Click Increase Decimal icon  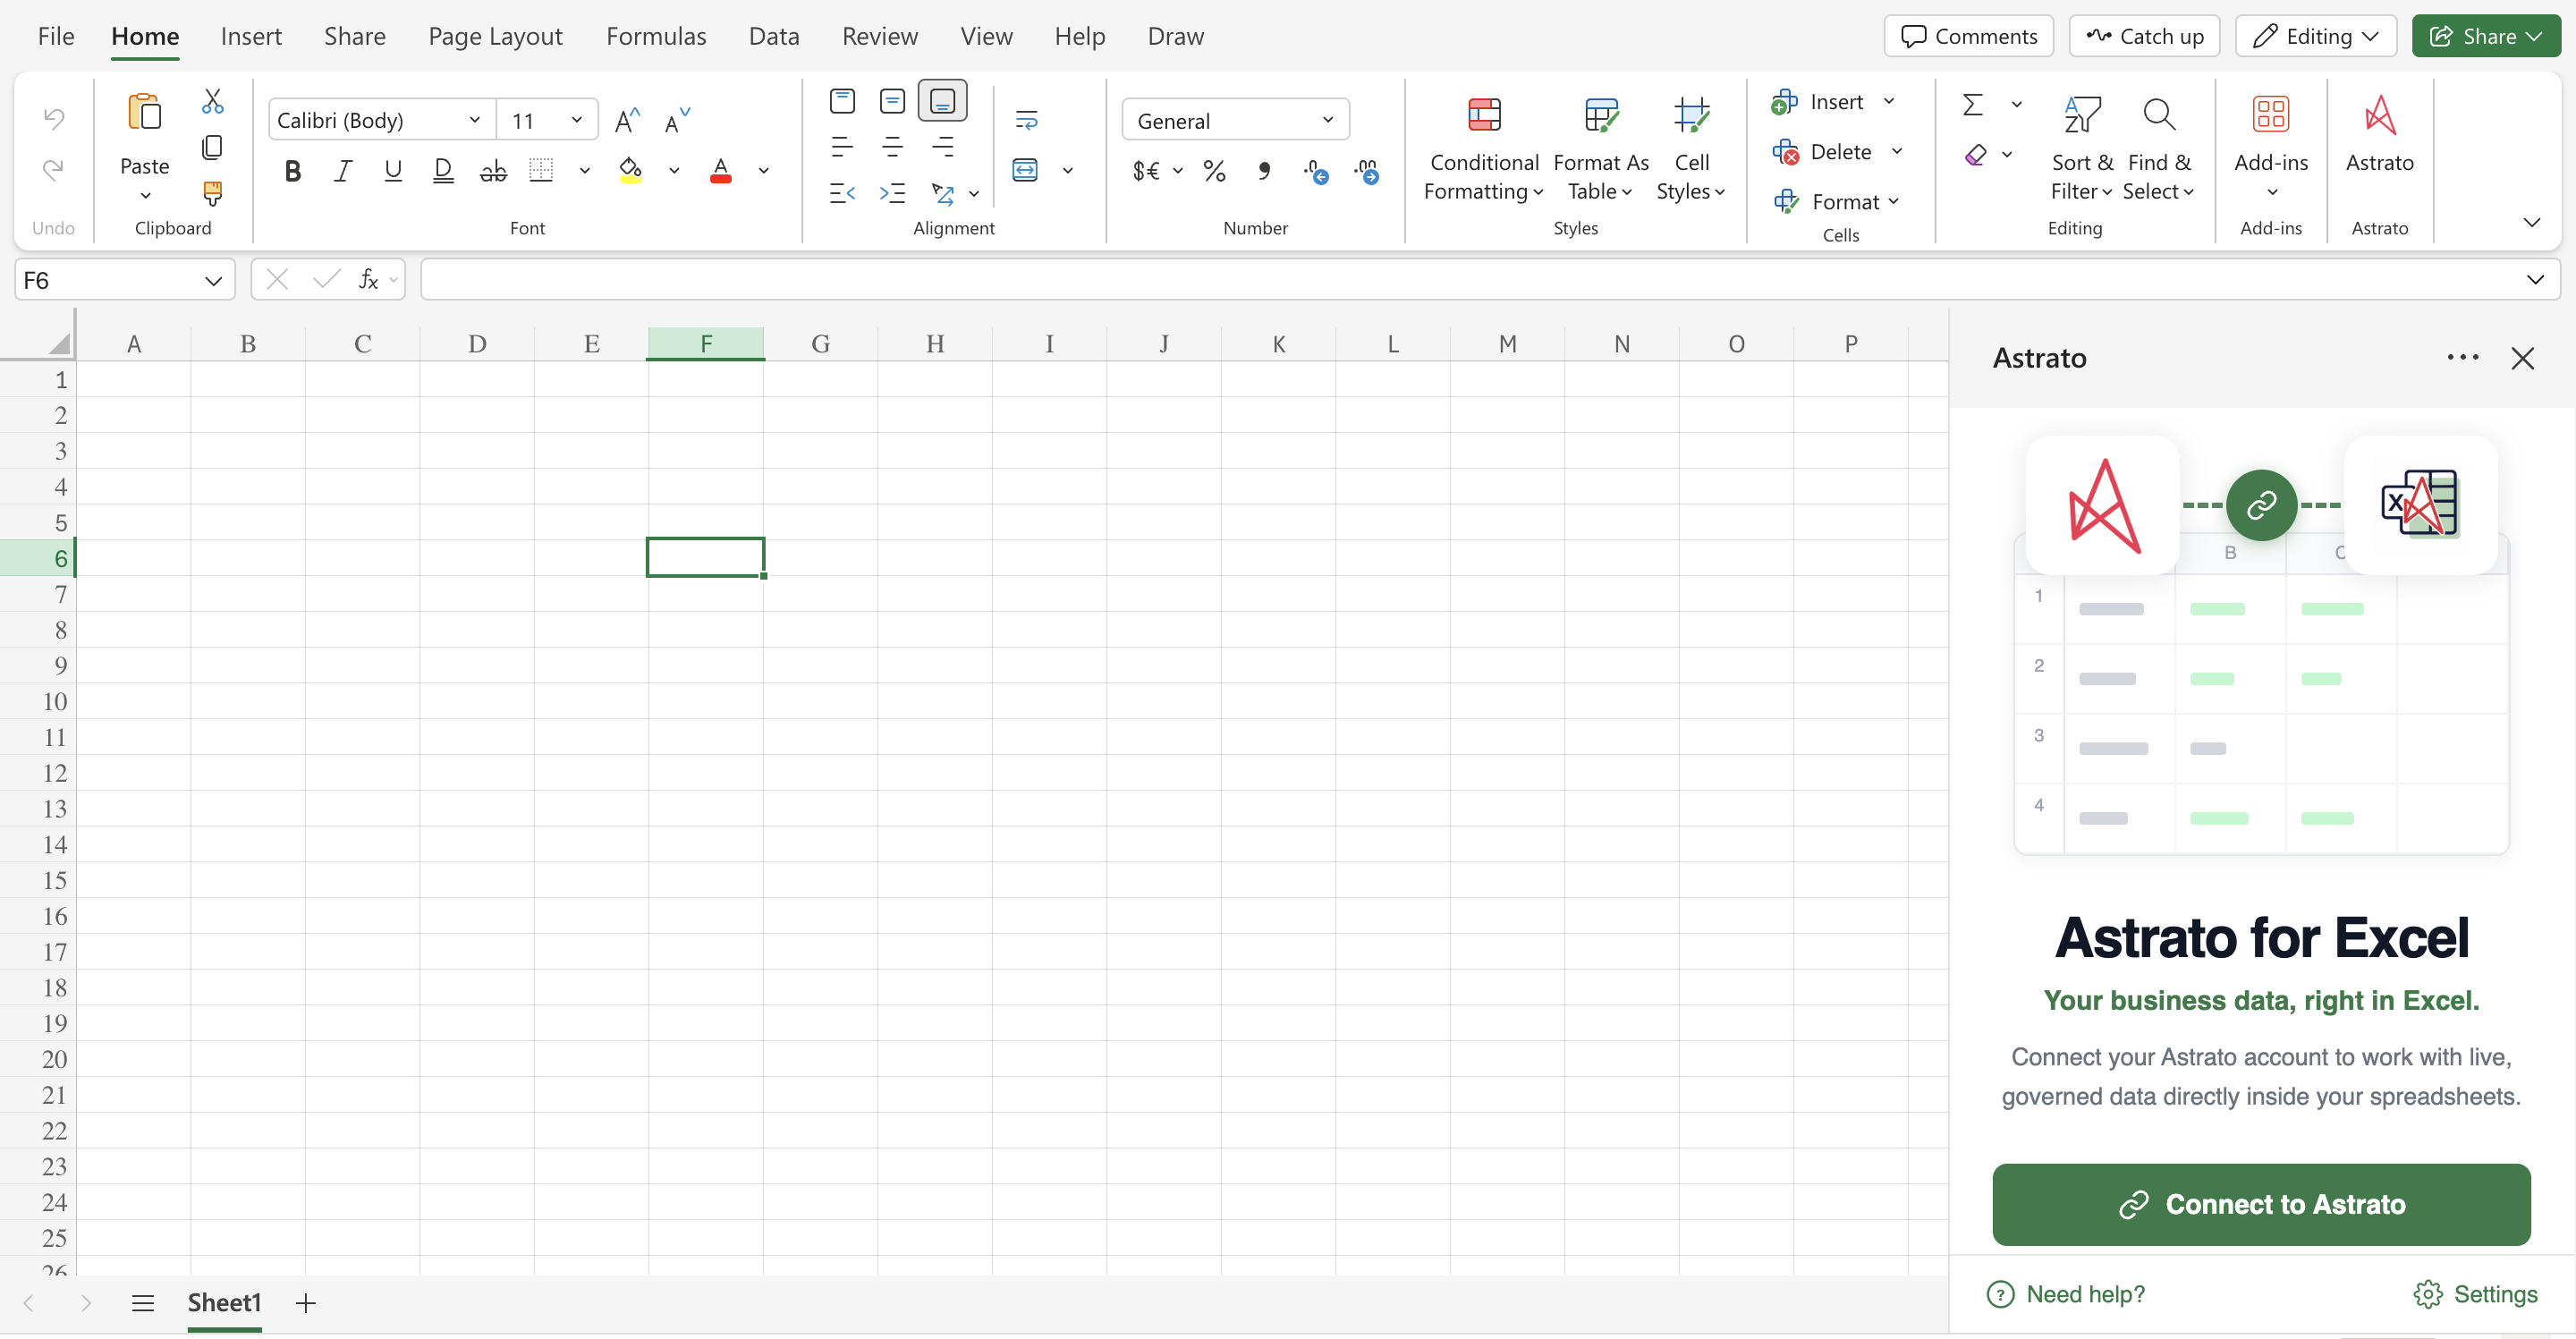[1316, 171]
